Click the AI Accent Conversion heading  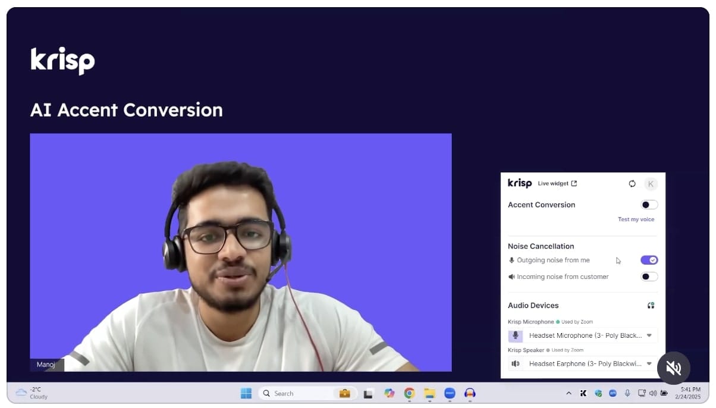(126, 110)
